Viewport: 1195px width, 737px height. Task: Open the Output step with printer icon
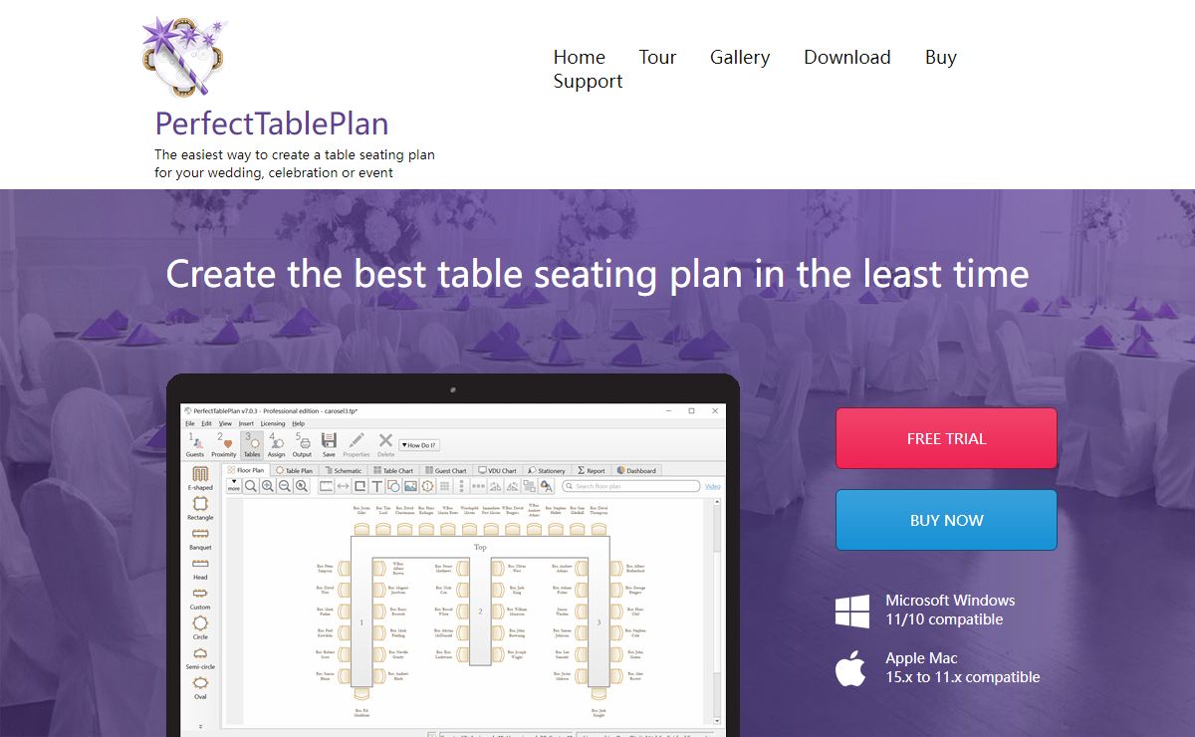[x=302, y=445]
